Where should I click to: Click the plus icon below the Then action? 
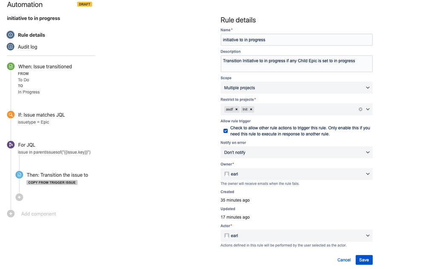[x=19, y=197]
